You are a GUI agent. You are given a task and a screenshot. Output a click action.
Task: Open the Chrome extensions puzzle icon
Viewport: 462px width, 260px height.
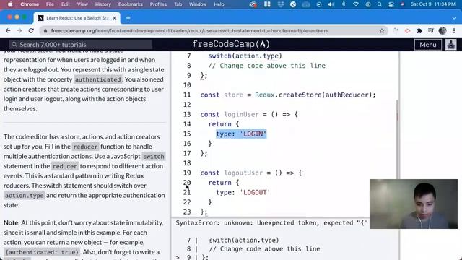[419, 30]
